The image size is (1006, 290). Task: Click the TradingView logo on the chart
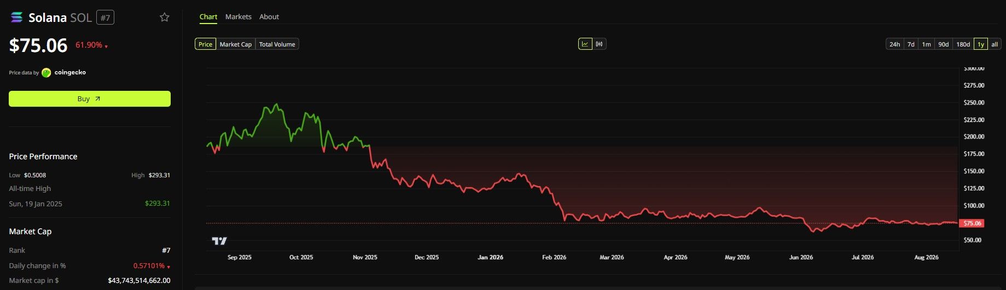tap(219, 241)
